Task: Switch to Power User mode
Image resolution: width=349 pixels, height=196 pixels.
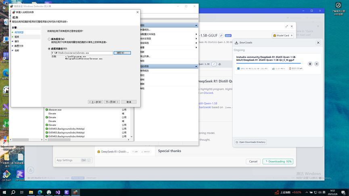Action: (x=78, y=178)
